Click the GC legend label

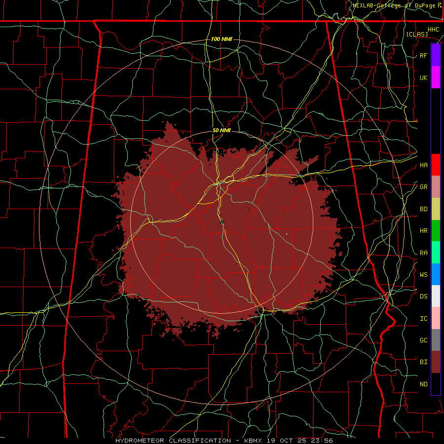pos(423,340)
